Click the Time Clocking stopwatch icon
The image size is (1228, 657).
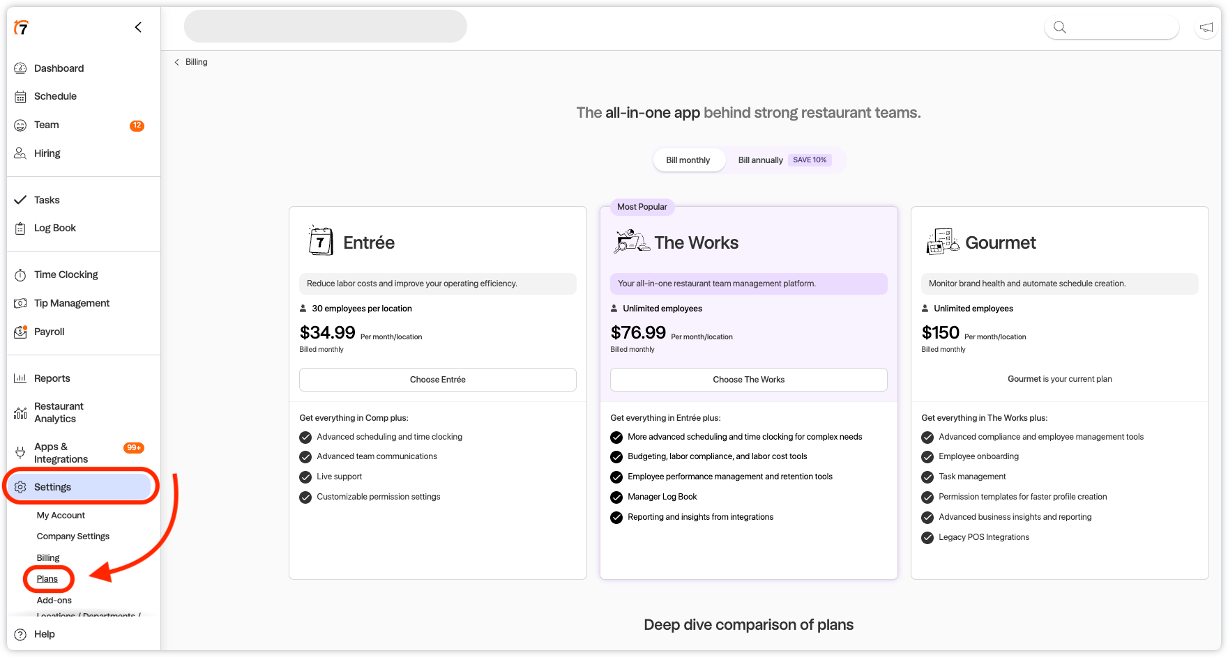point(20,275)
